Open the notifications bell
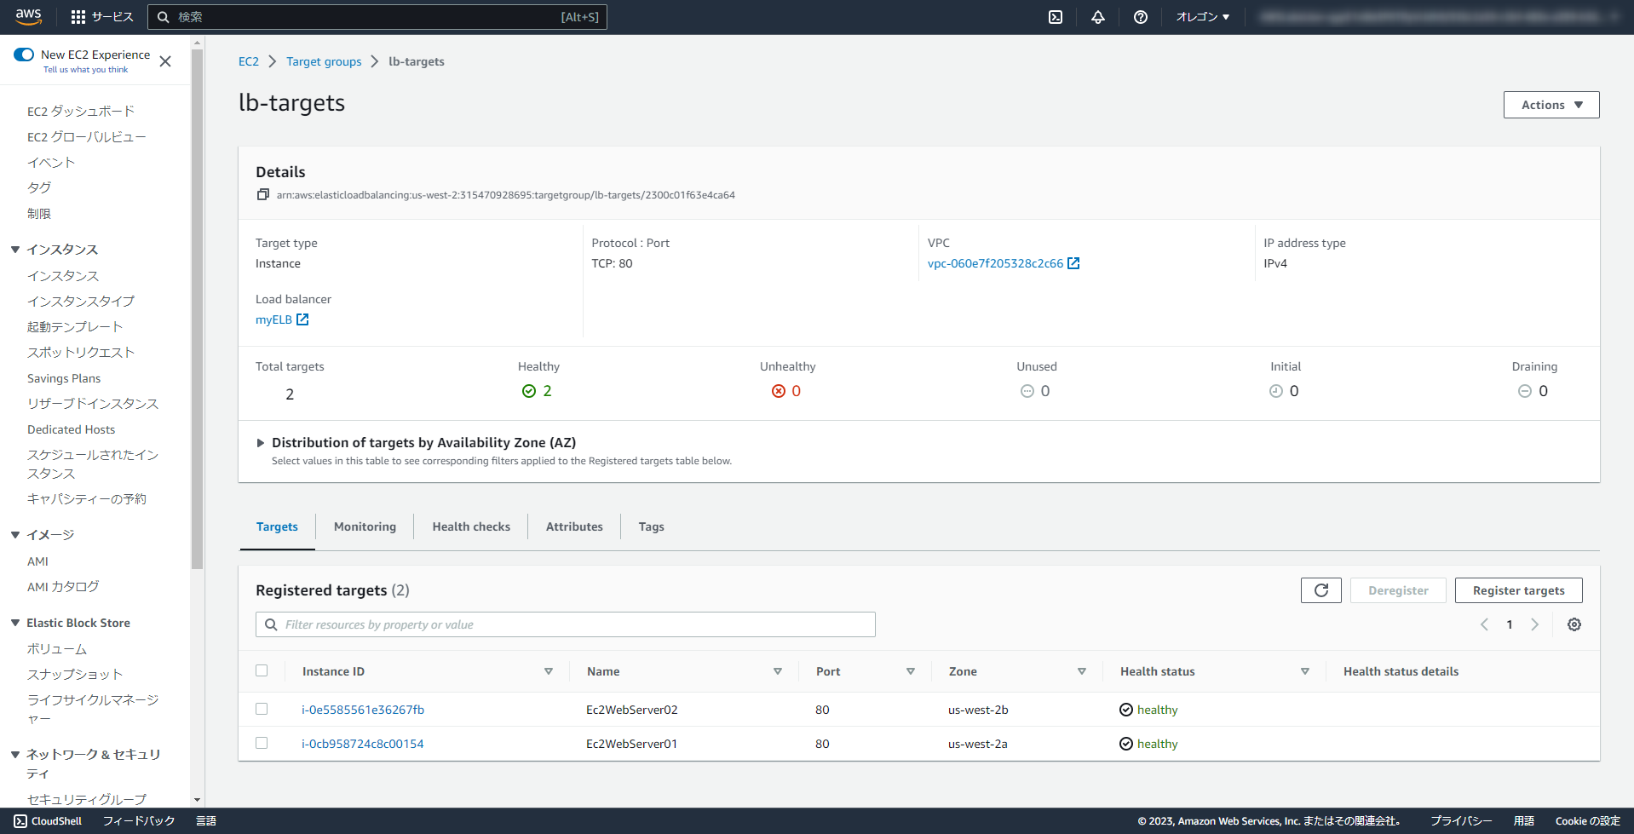Image resolution: width=1634 pixels, height=834 pixels. point(1097,17)
